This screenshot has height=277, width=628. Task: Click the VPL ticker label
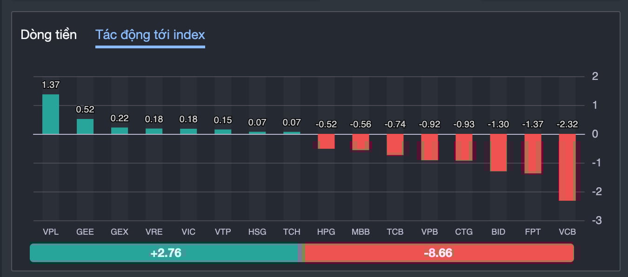click(51, 231)
